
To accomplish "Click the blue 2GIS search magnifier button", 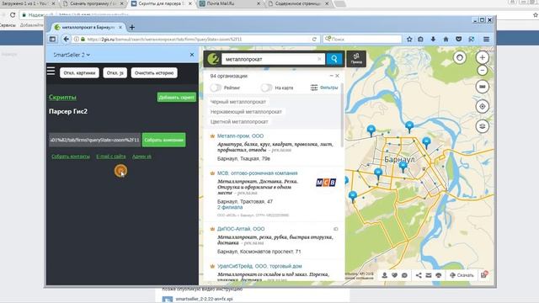I will [334, 59].
